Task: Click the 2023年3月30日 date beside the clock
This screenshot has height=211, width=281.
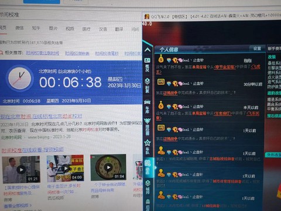Action: coord(124,86)
